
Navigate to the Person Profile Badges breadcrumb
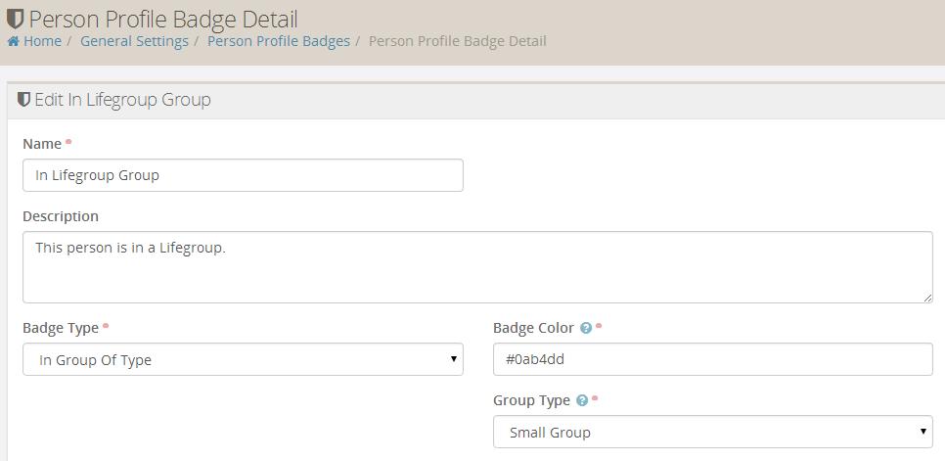[x=278, y=41]
